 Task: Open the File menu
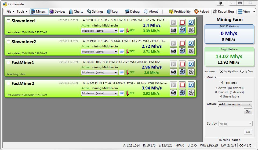coord(10,12)
